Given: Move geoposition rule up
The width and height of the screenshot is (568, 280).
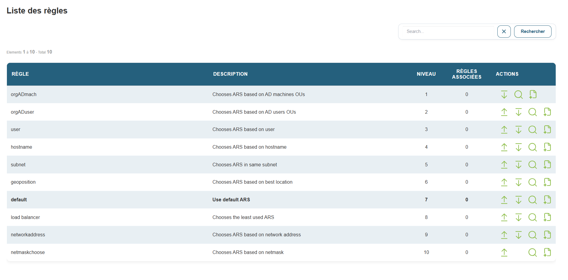Looking at the screenshot, I should 504,182.
